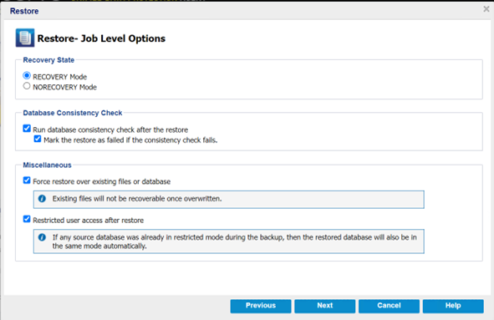Click the Restore job options document icon
The height and width of the screenshot is (320, 494).
[25, 38]
